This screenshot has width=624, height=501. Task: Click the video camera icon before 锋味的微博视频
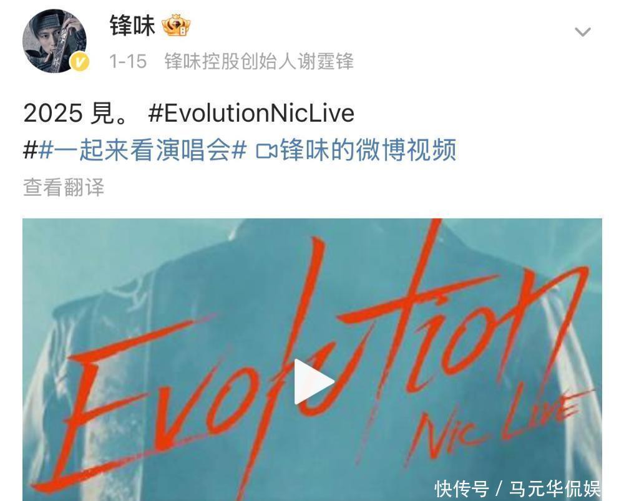pyautogui.click(x=266, y=151)
